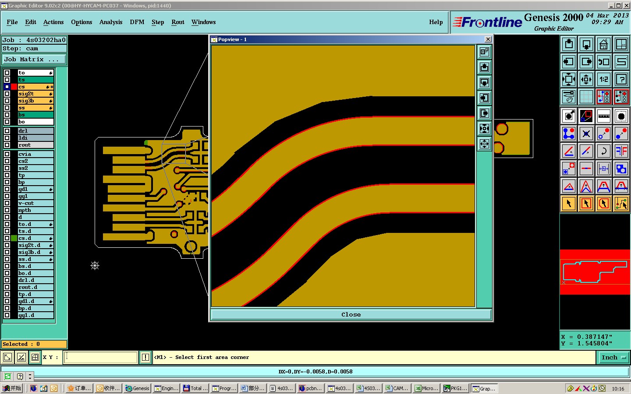Open the Job Matrix selector
Image resolution: width=631 pixels, height=394 pixels.
[34, 59]
